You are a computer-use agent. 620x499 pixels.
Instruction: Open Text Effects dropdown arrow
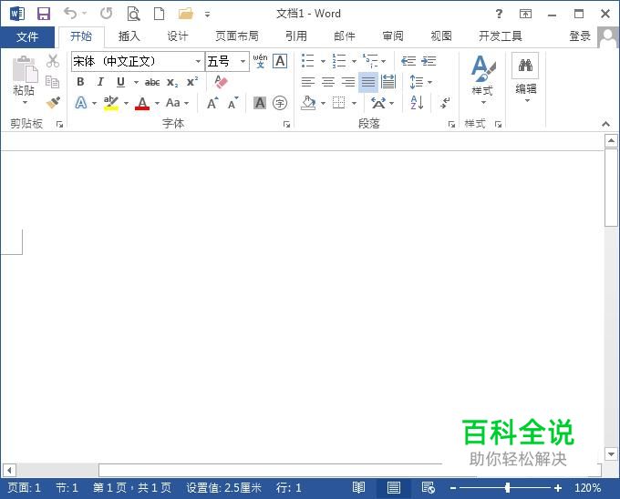pyautogui.click(x=94, y=104)
